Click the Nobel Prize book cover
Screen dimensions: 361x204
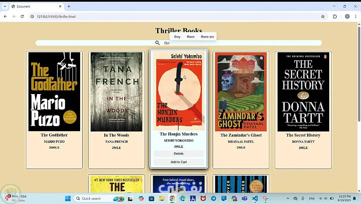241,184
